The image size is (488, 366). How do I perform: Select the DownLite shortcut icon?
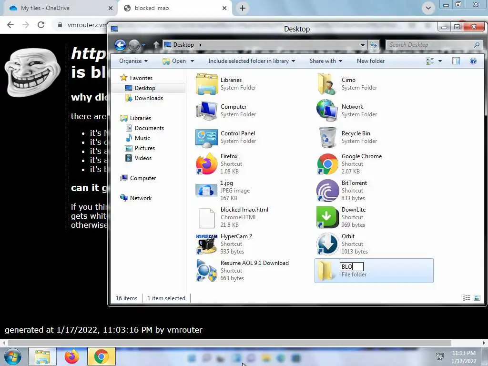(327, 217)
